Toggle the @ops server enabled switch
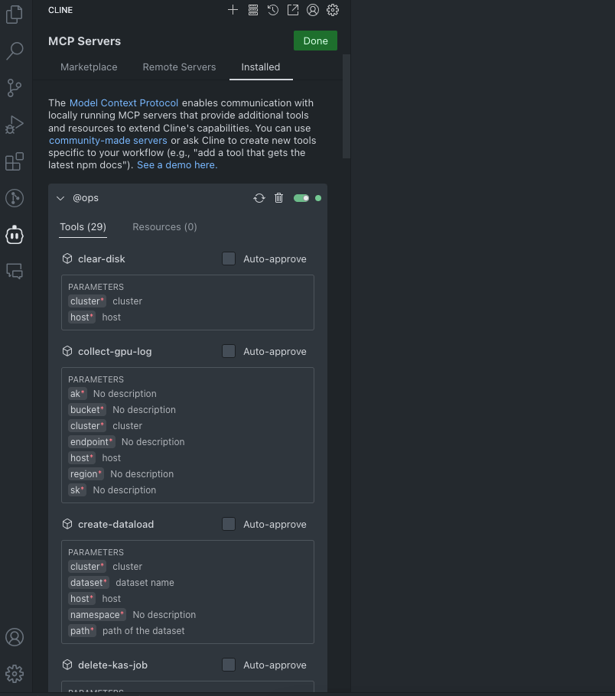Image resolution: width=615 pixels, height=696 pixels. pyautogui.click(x=301, y=198)
